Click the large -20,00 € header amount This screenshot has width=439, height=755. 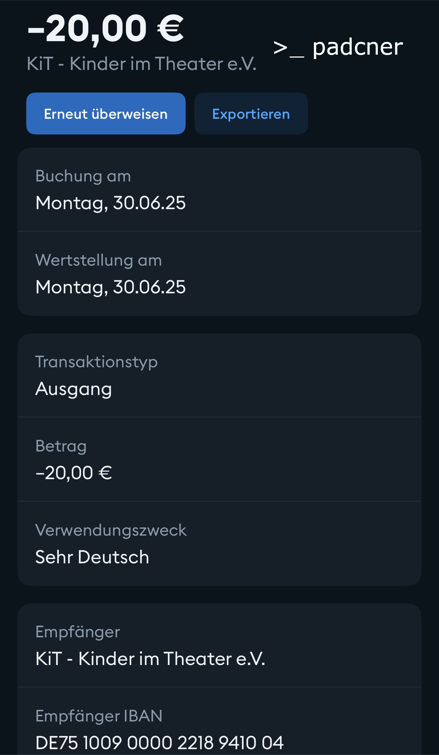[106, 28]
